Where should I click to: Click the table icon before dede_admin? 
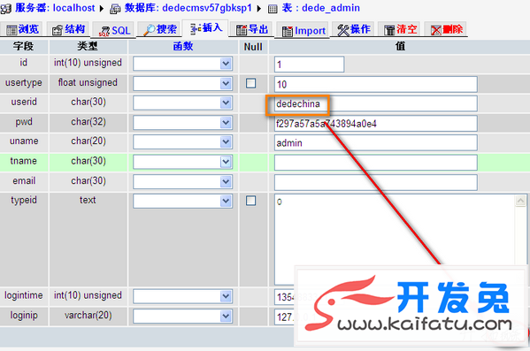[273, 9]
